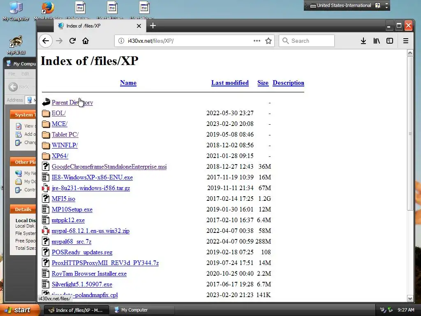Toggle the browser sidebar view
Viewport: 421px width, 316px height.
click(390, 41)
